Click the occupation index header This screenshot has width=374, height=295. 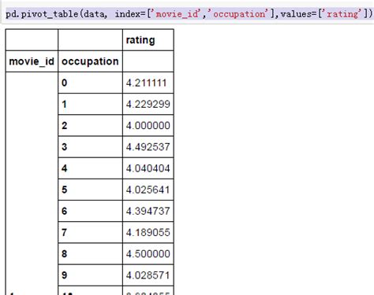tap(90, 61)
